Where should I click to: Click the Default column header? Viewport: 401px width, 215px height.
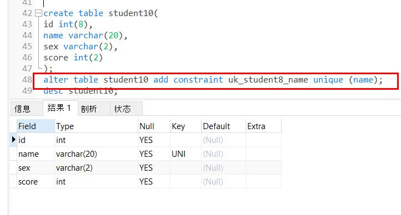click(223, 126)
